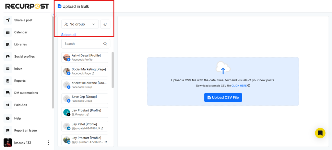
Task: Open DM automations label in sidebar
Action: tap(26, 93)
